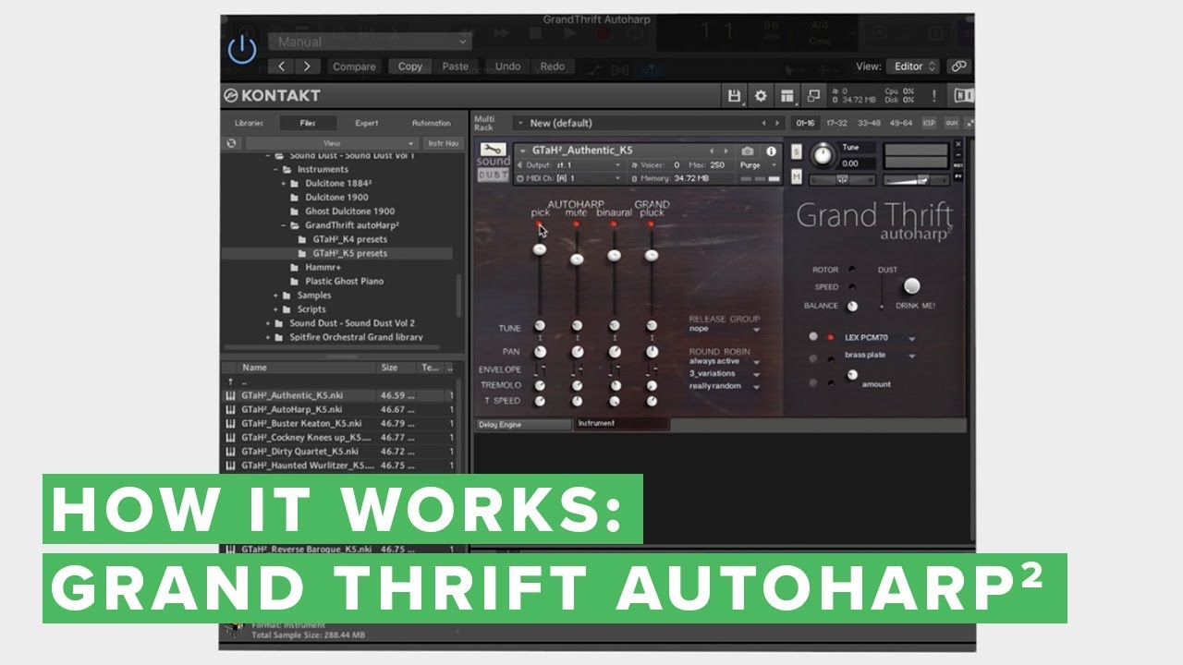The image size is (1183, 665).
Task: Toggle the rotor SPEED switch
Action: [851, 287]
